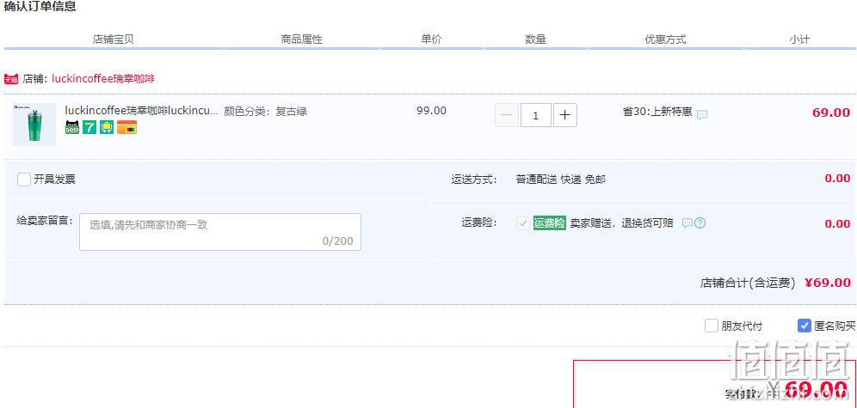Click the green shield guarantee badge
Viewport: 857px width, 408px height.
(107, 128)
